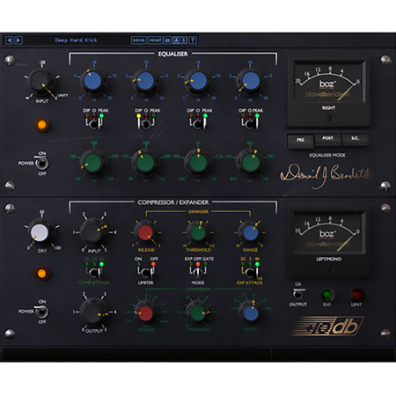Click the green compressor THRESHOLD knob
This screenshot has height=396, width=396.
(198, 312)
